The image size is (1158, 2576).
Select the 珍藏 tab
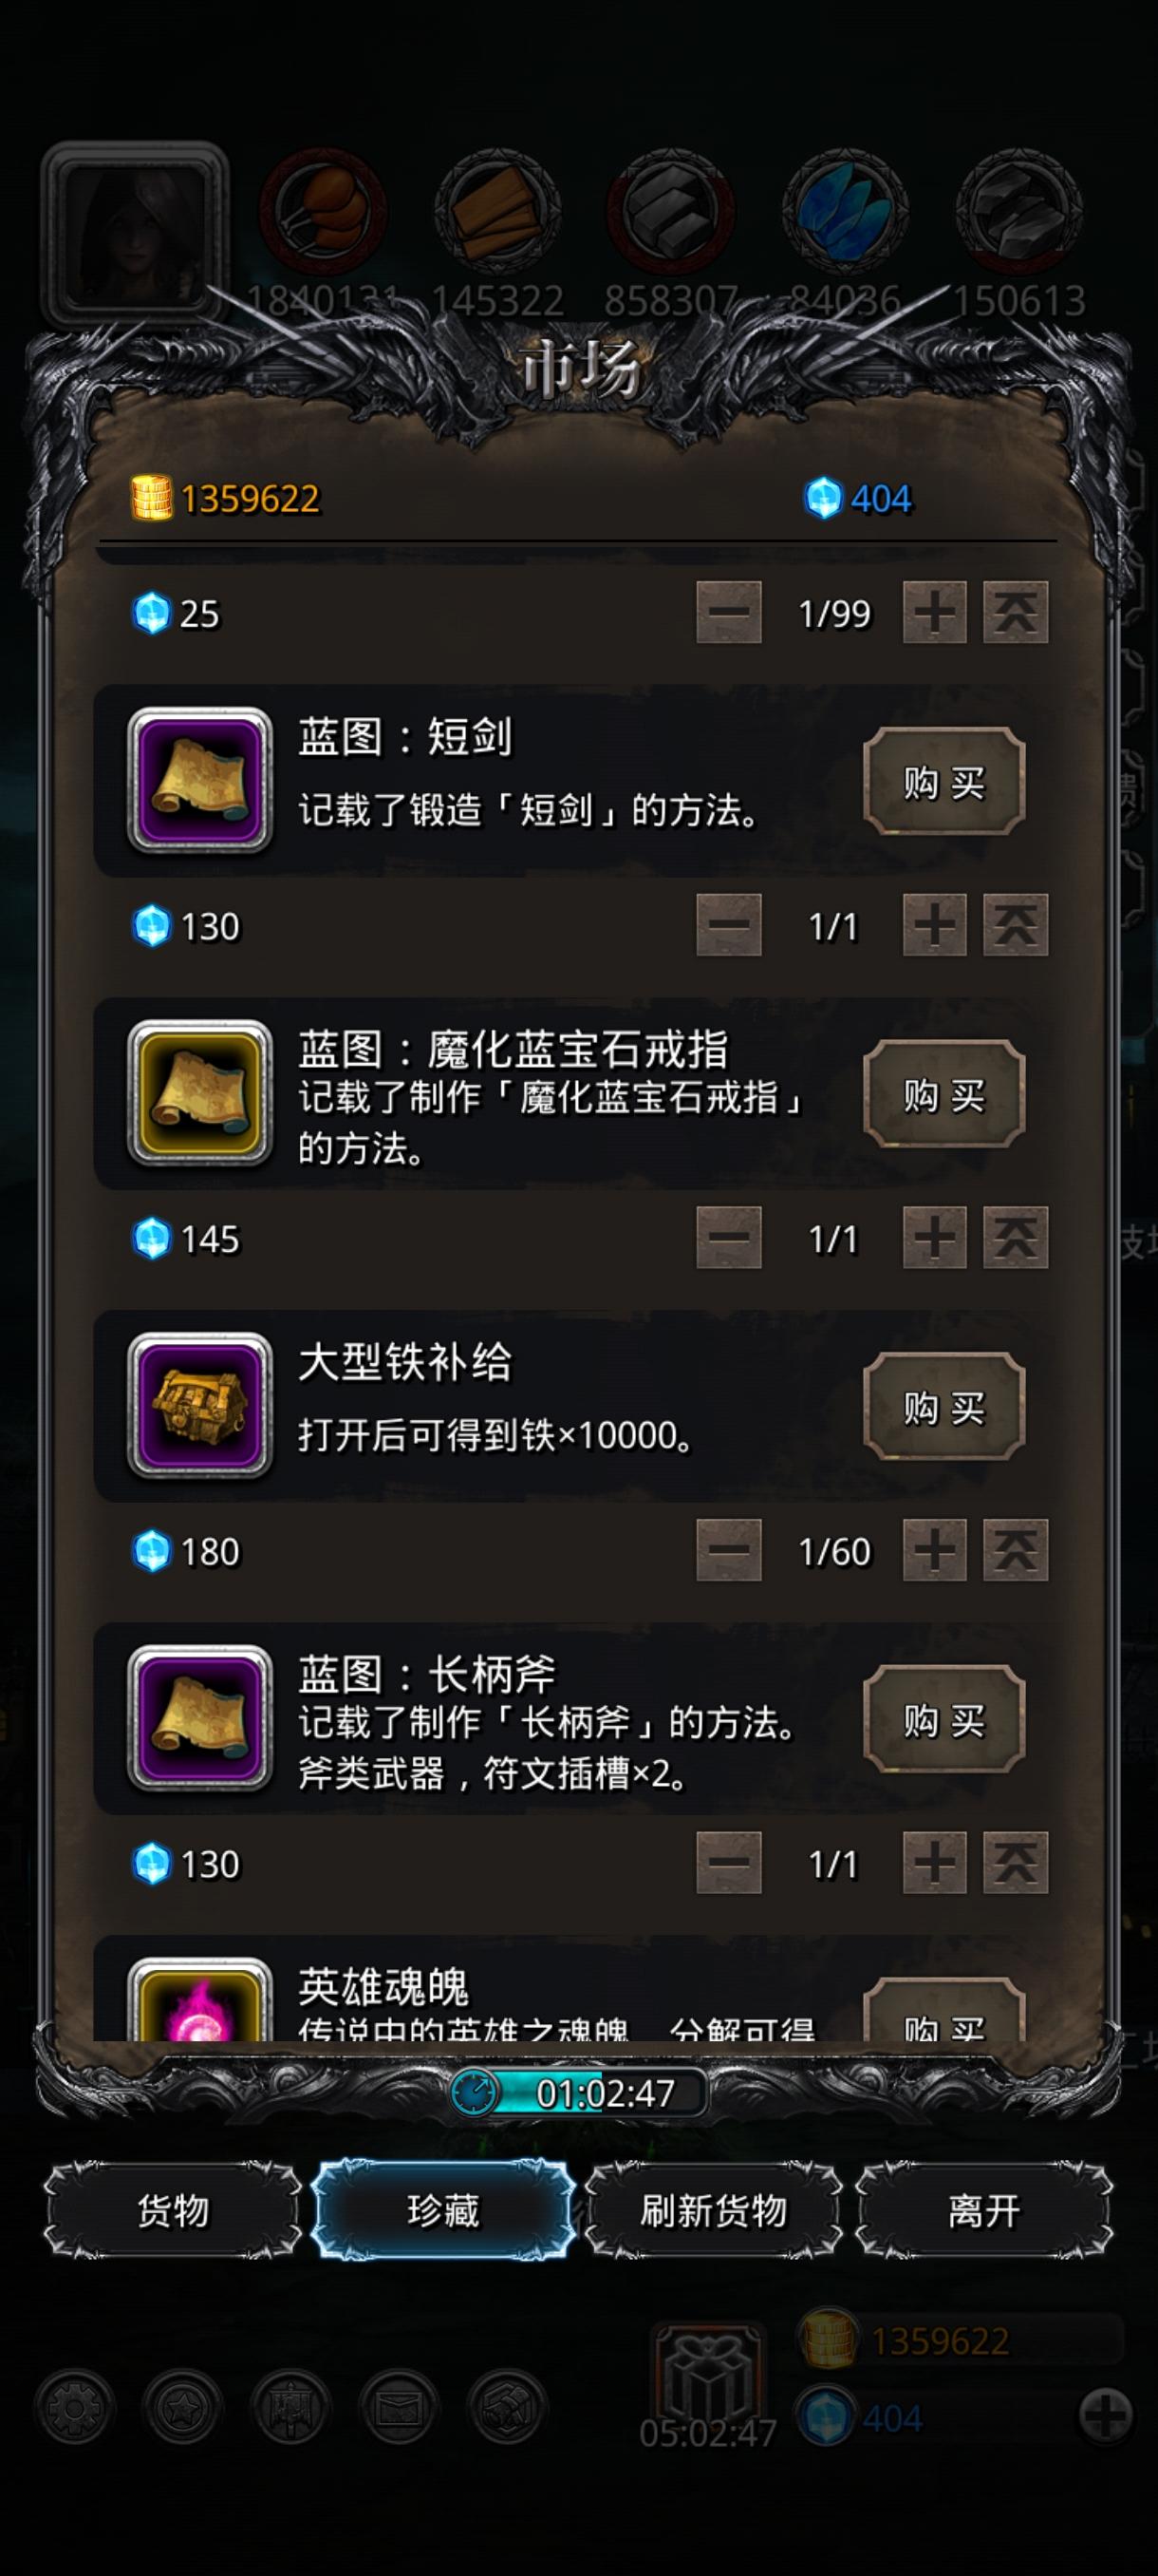[443, 2210]
